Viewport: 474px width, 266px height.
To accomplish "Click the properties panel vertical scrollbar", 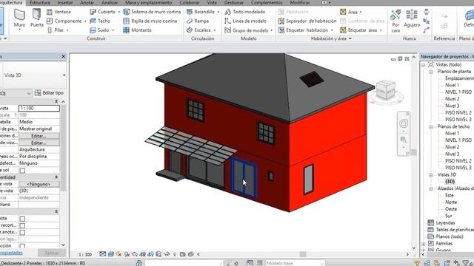I will tap(63, 148).
